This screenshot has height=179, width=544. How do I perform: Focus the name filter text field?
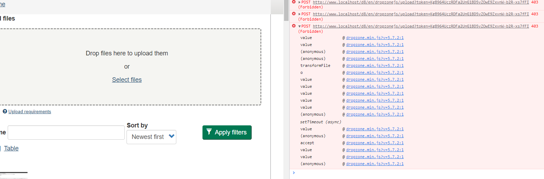66,133
